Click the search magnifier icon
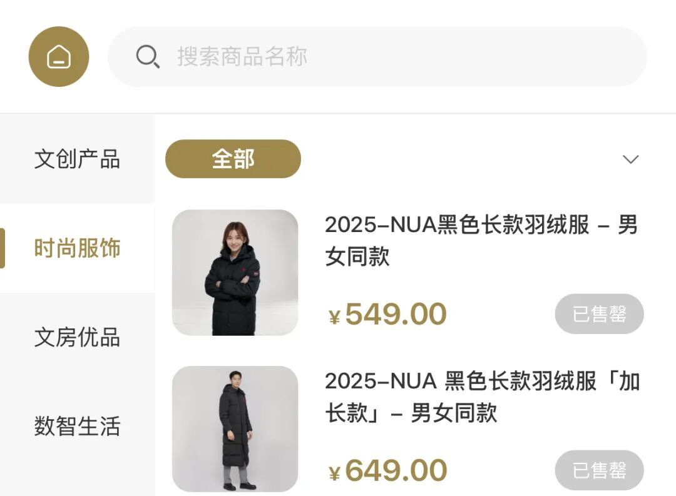Image resolution: width=676 pixels, height=496 pixels. coord(147,56)
